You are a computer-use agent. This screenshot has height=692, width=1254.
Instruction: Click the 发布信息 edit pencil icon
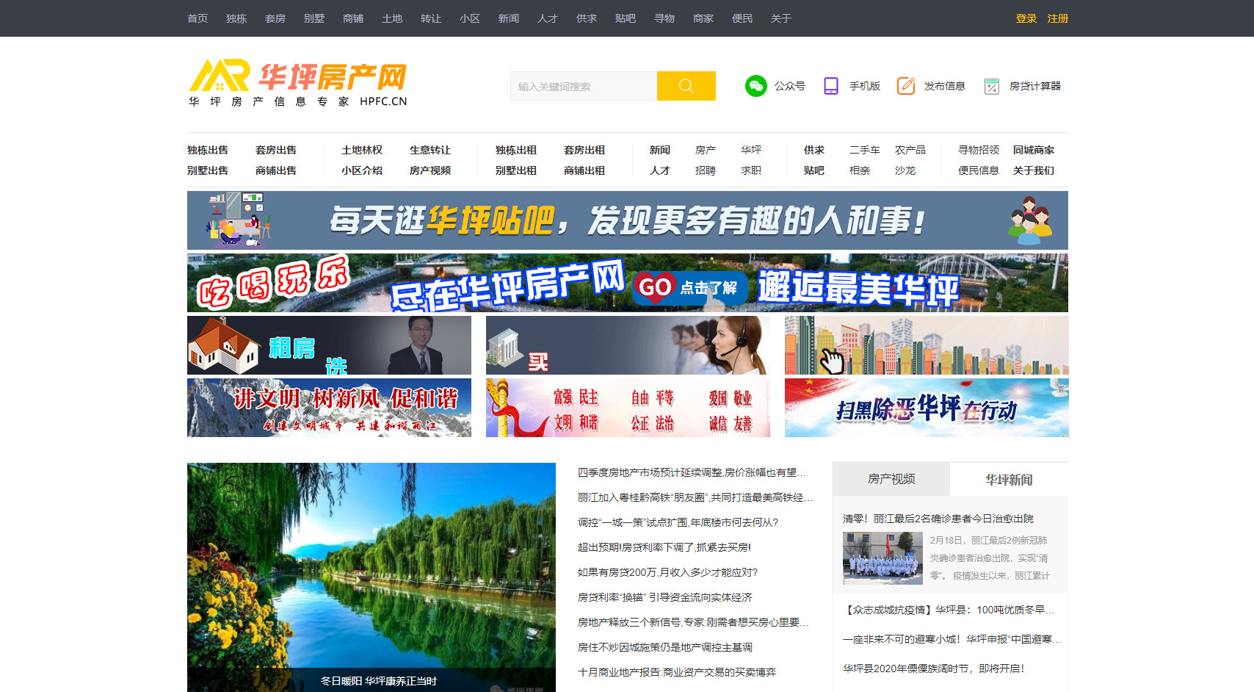pyautogui.click(x=906, y=86)
